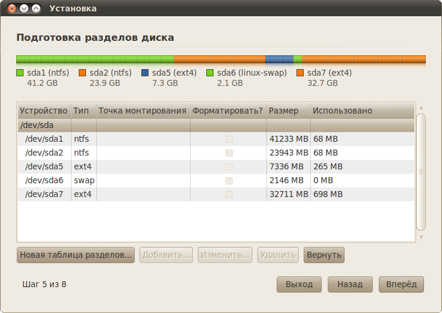Screen dimensions: 442x313
Task: Select the /dev/sda1 partition row
Action: coord(216,139)
